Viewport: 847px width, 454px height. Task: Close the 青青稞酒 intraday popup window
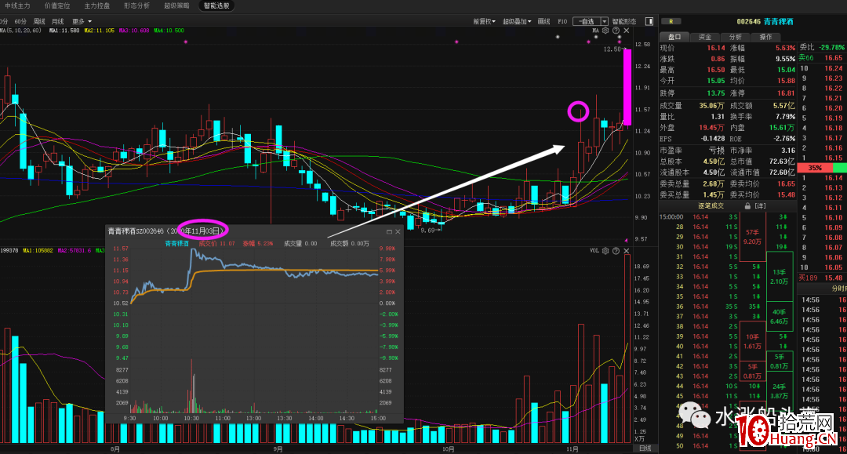point(398,231)
